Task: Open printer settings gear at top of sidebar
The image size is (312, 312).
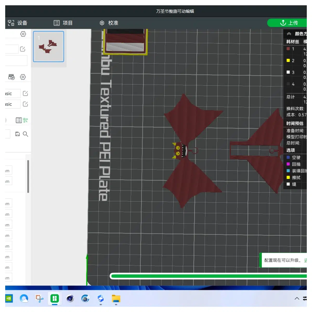Action: pos(23,34)
